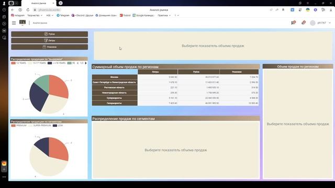Toggle the 12 YEARS legend entry
This screenshot has height=188, width=335.
pos(19,63)
